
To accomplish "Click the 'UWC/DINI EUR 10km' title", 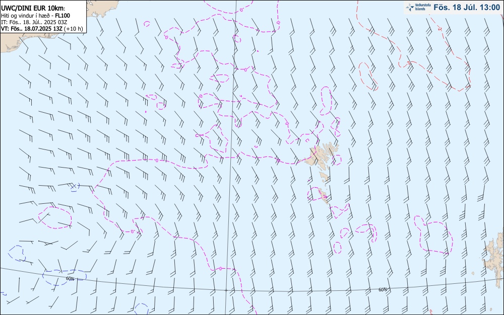I will point(33,9).
